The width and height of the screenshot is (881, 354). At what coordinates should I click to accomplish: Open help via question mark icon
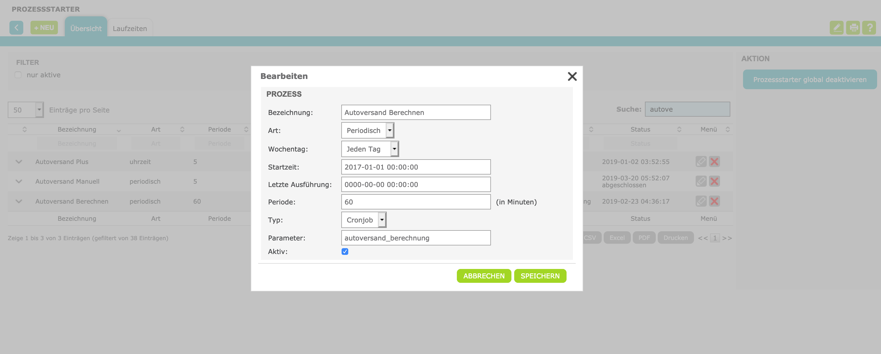point(869,28)
